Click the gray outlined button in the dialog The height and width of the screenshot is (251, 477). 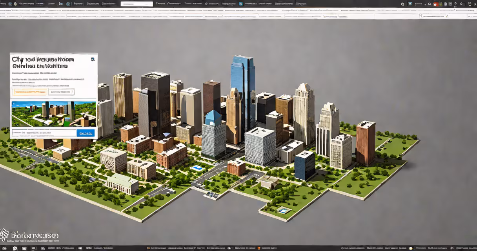[61, 92]
